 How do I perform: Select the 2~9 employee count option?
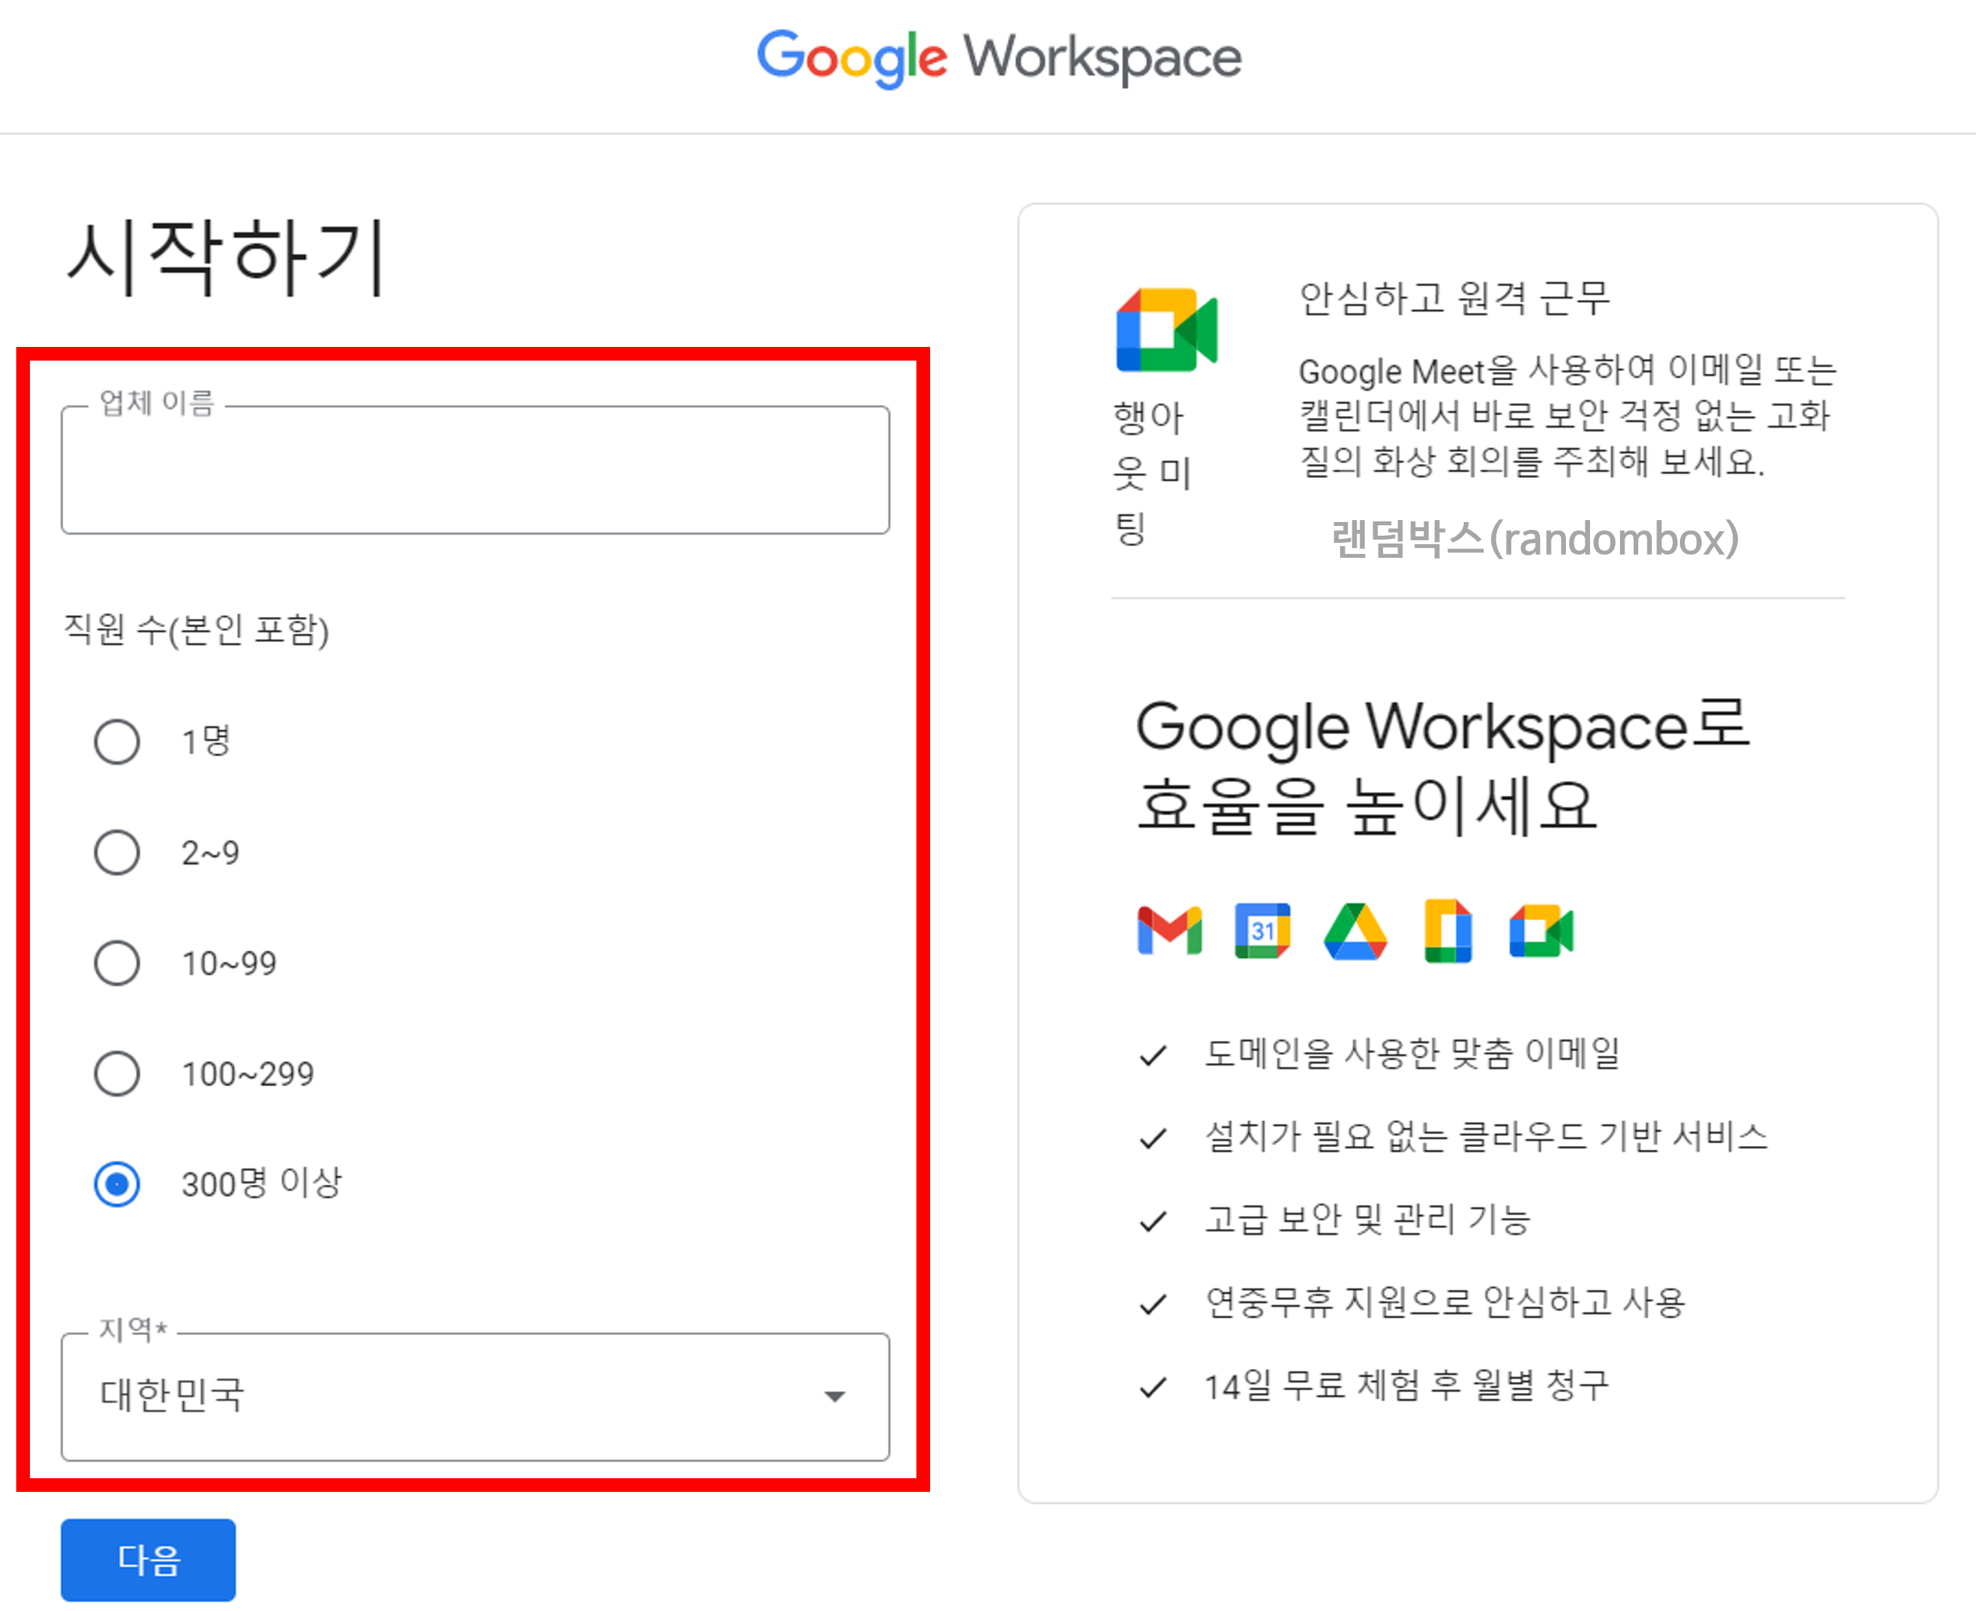click(116, 852)
